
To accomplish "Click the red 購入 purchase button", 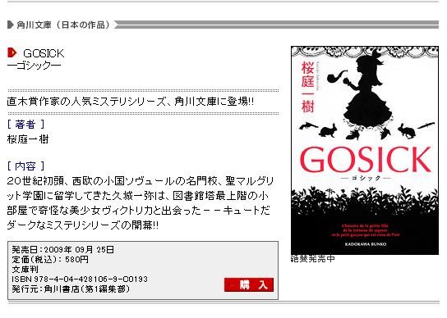I will 249,284.
